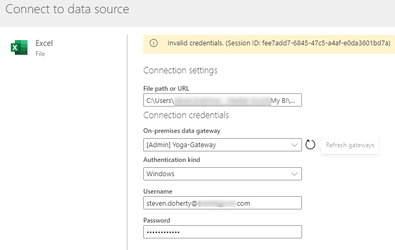Select the File path or URL field
The width and height of the screenshot is (395, 250).
(x=223, y=100)
